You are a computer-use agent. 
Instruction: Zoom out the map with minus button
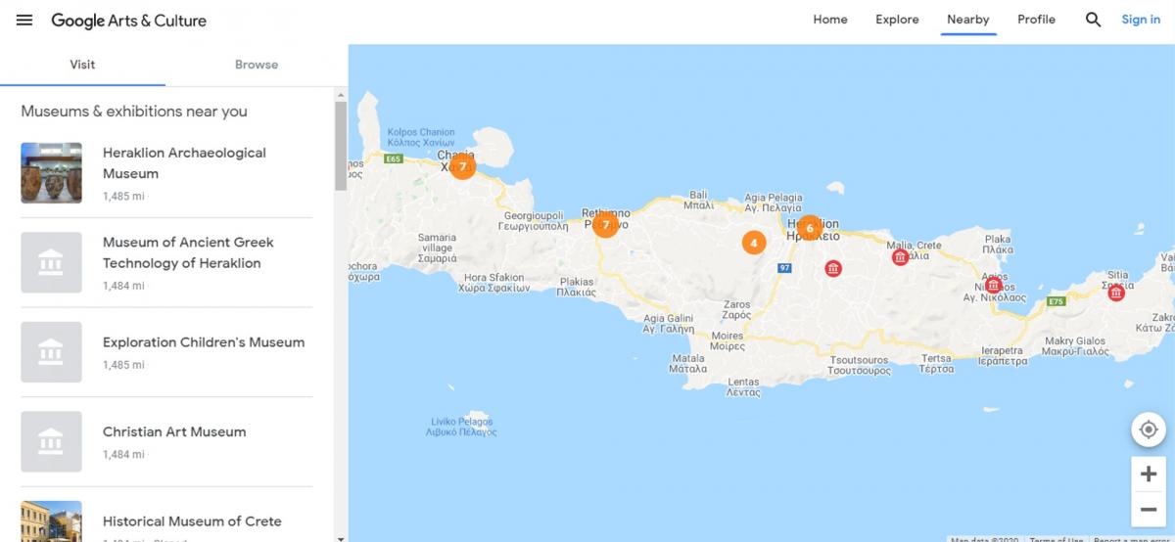tap(1149, 510)
